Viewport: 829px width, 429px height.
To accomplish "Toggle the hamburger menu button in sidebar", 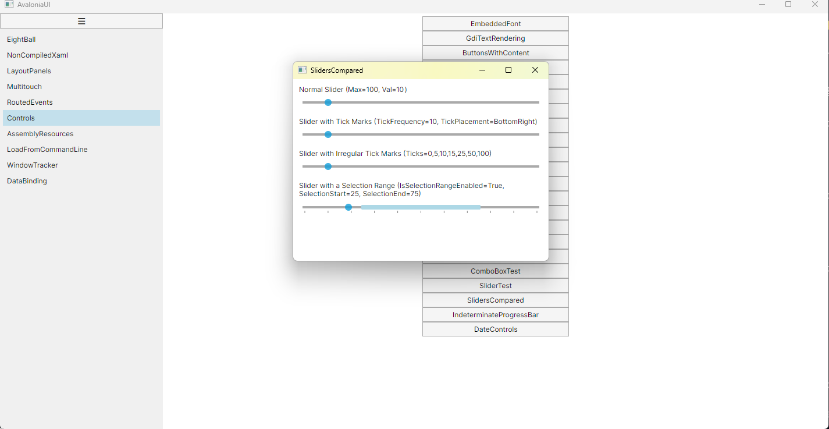I will coord(81,21).
